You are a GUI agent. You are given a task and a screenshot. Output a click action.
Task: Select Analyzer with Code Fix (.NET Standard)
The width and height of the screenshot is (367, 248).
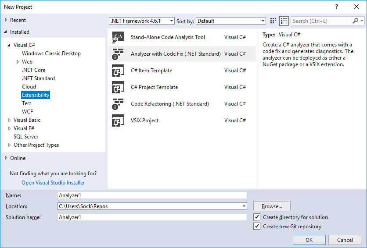click(x=176, y=54)
